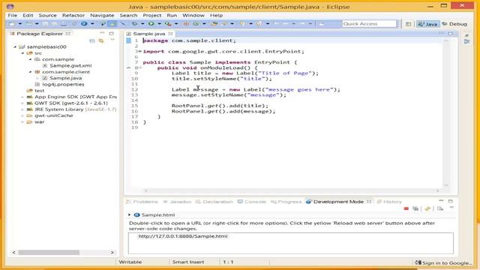Expand the Sample.html launch entry
This screenshot has width=480, height=270.
click(x=129, y=215)
